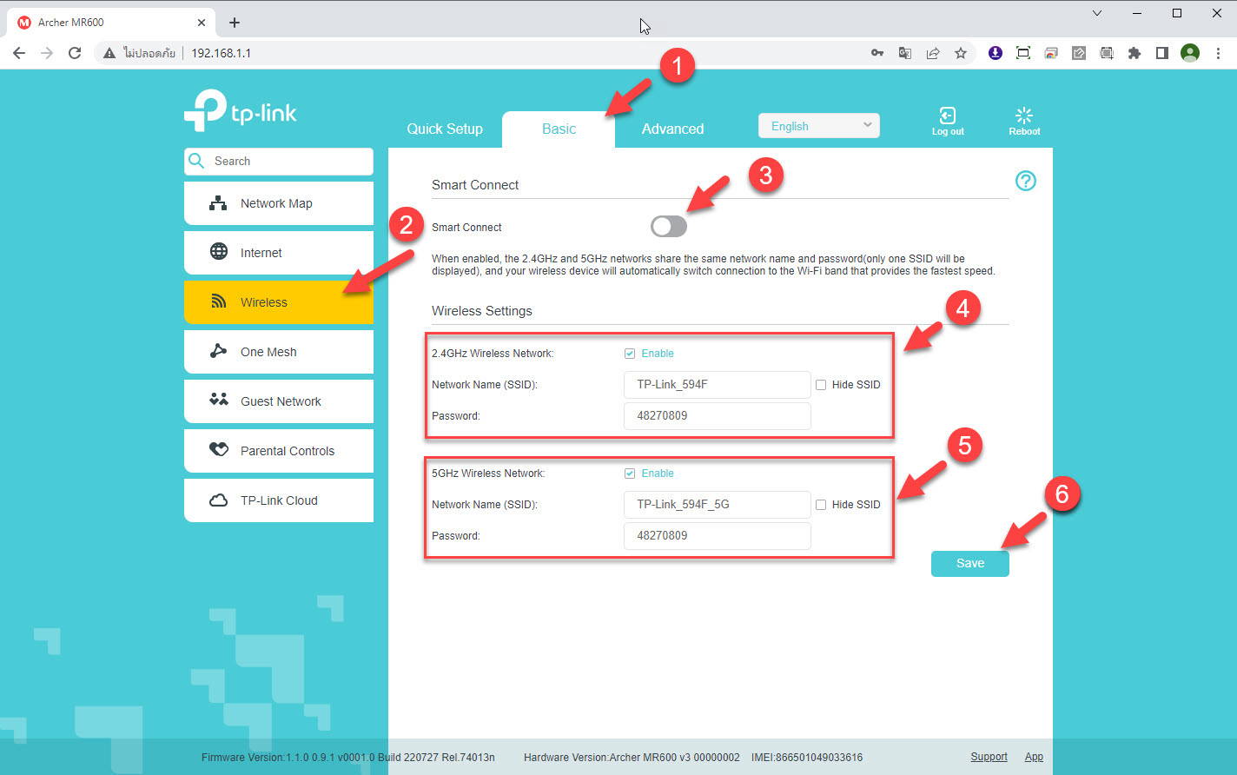Click the Log out icon

pyautogui.click(x=948, y=116)
